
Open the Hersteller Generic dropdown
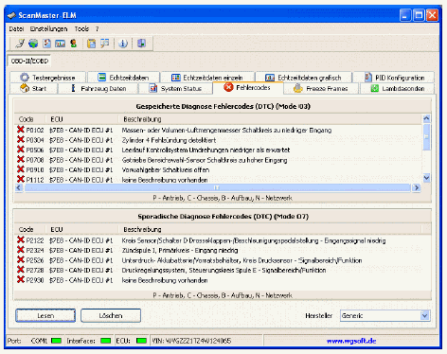coord(385,315)
